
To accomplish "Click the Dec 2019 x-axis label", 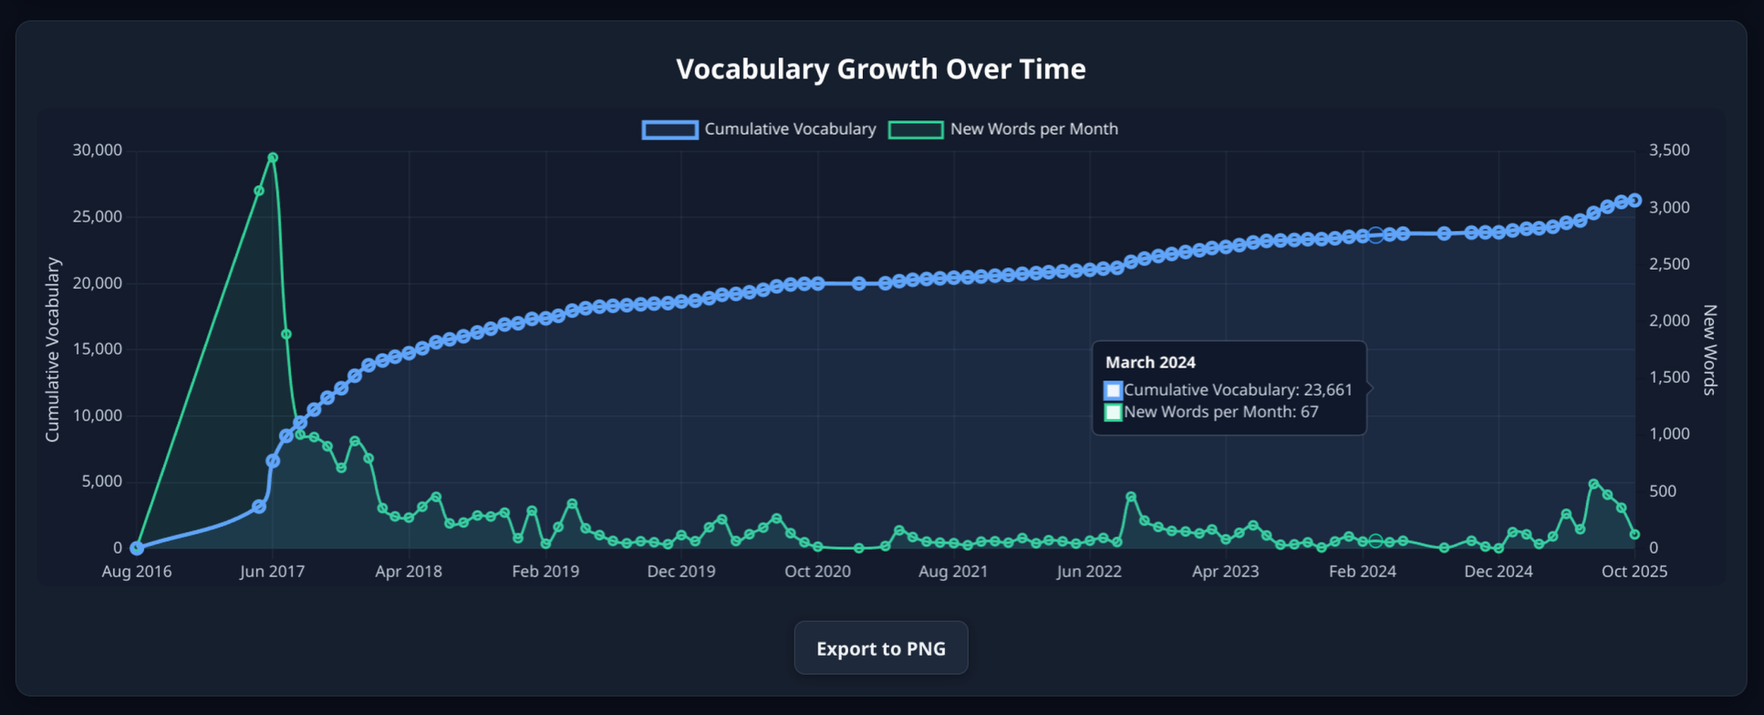I will pos(681,572).
